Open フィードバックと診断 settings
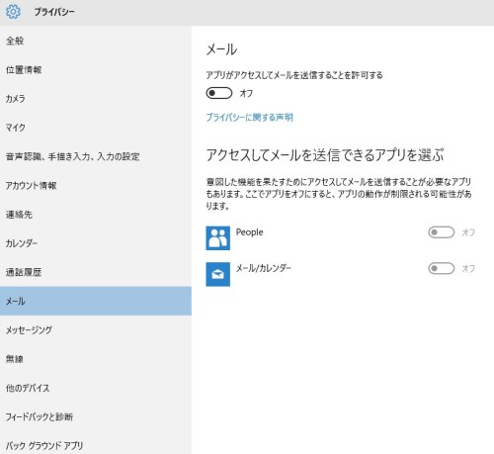The image size is (494, 454). [x=96, y=416]
